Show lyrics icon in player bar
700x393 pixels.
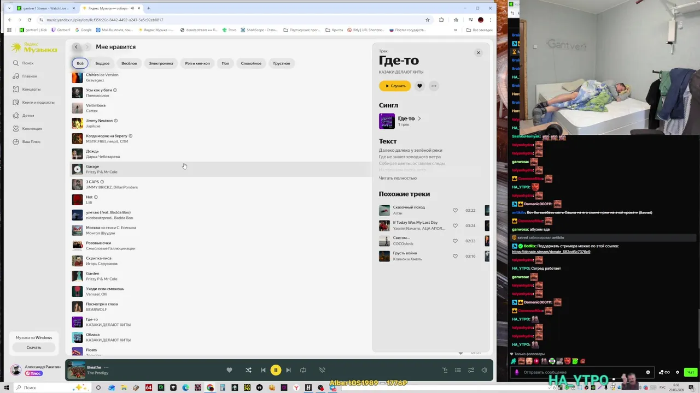point(445,370)
